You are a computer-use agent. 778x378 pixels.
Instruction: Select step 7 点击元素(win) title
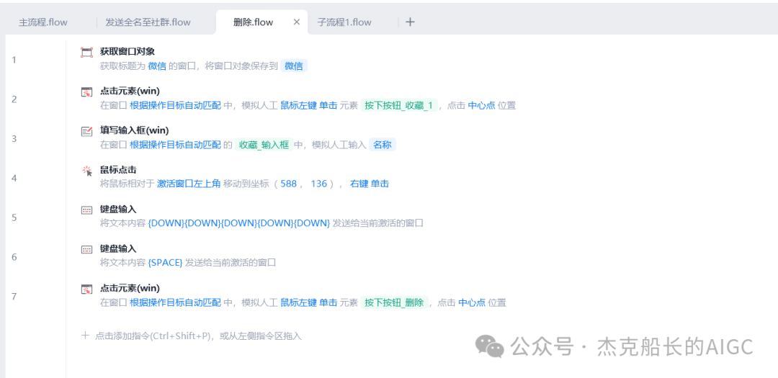(130, 288)
